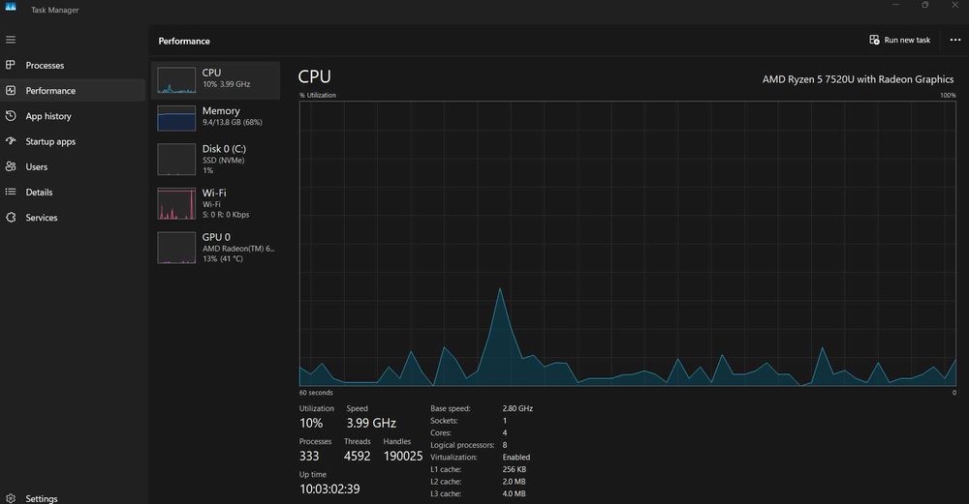
Task: Click the Utilization value 10%
Action: pyautogui.click(x=311, y=423)
